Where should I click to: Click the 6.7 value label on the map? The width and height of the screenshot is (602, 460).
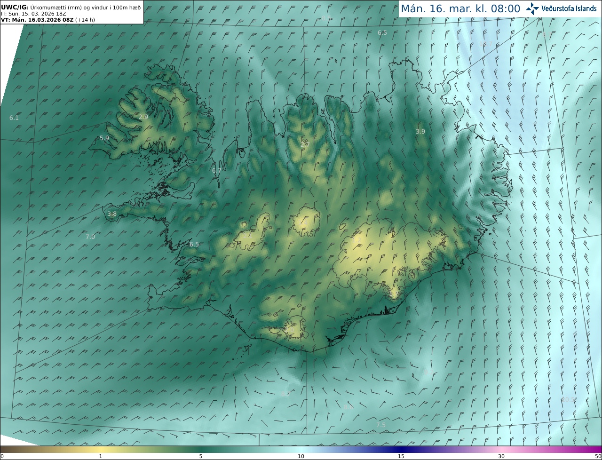(217, 170)
